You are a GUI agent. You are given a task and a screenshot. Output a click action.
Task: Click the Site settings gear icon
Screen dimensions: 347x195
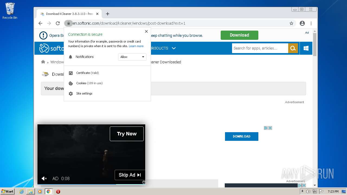point(71,94)
